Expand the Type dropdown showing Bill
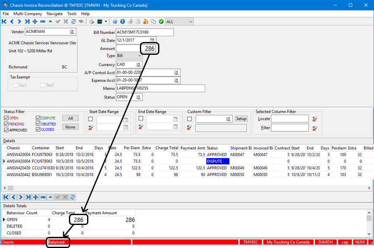Screen dimensions: 374x248 (140, 56)
